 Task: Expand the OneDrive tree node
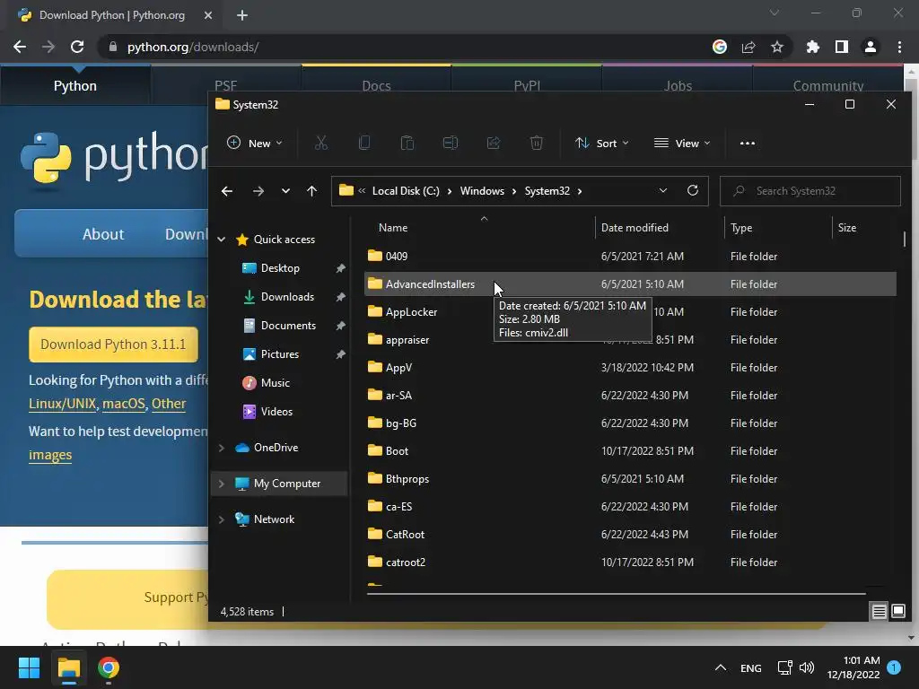[x=222, y=448]
